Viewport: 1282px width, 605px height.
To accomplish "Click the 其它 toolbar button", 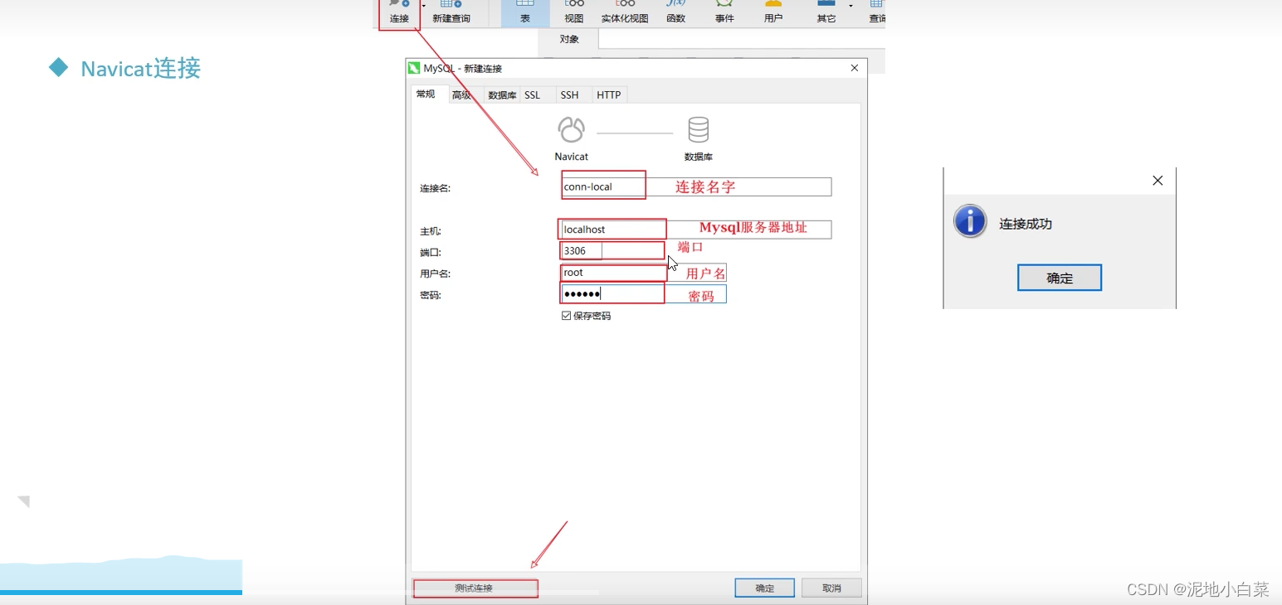I will point(826,12).
